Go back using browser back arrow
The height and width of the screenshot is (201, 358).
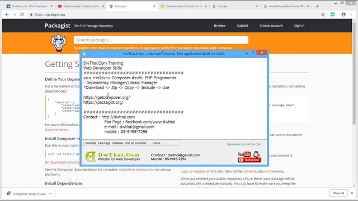tap(7, 15)
